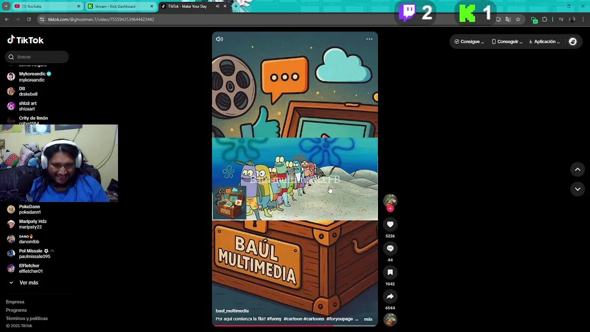Share the video using arrow icon
This screenshot has width=590, height=332.
390,296
